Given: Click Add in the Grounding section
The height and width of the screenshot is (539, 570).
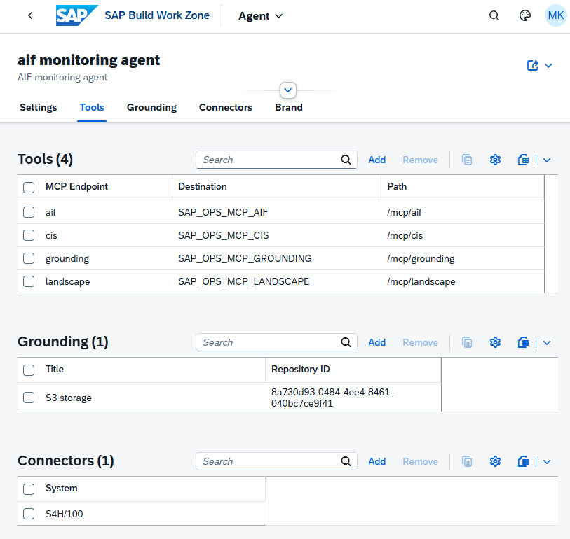Looking at the screenshot, I should pos(377,342).
